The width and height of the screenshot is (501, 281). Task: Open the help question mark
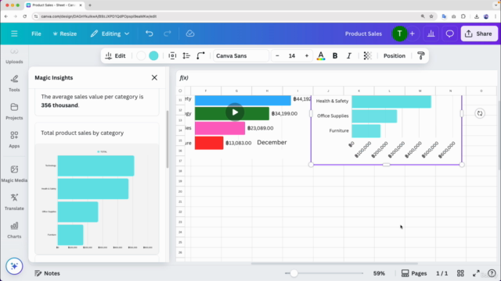[492, 273]
